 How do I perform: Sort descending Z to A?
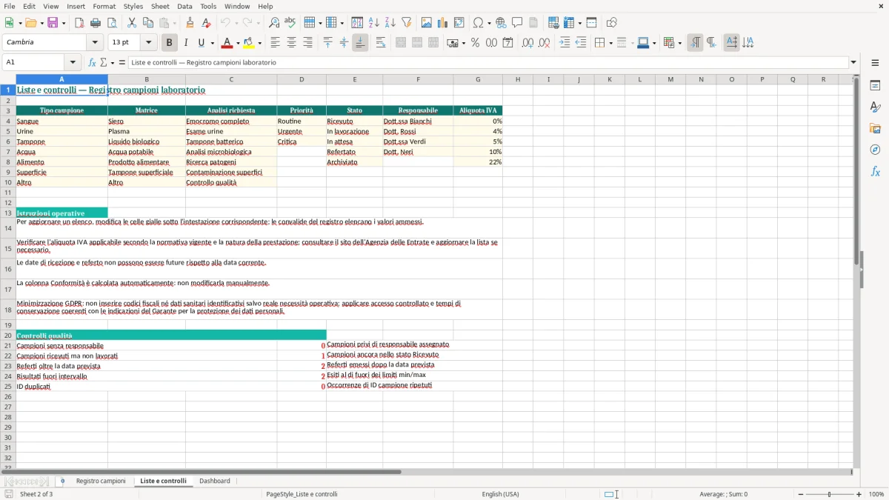[x=390, y=23]
